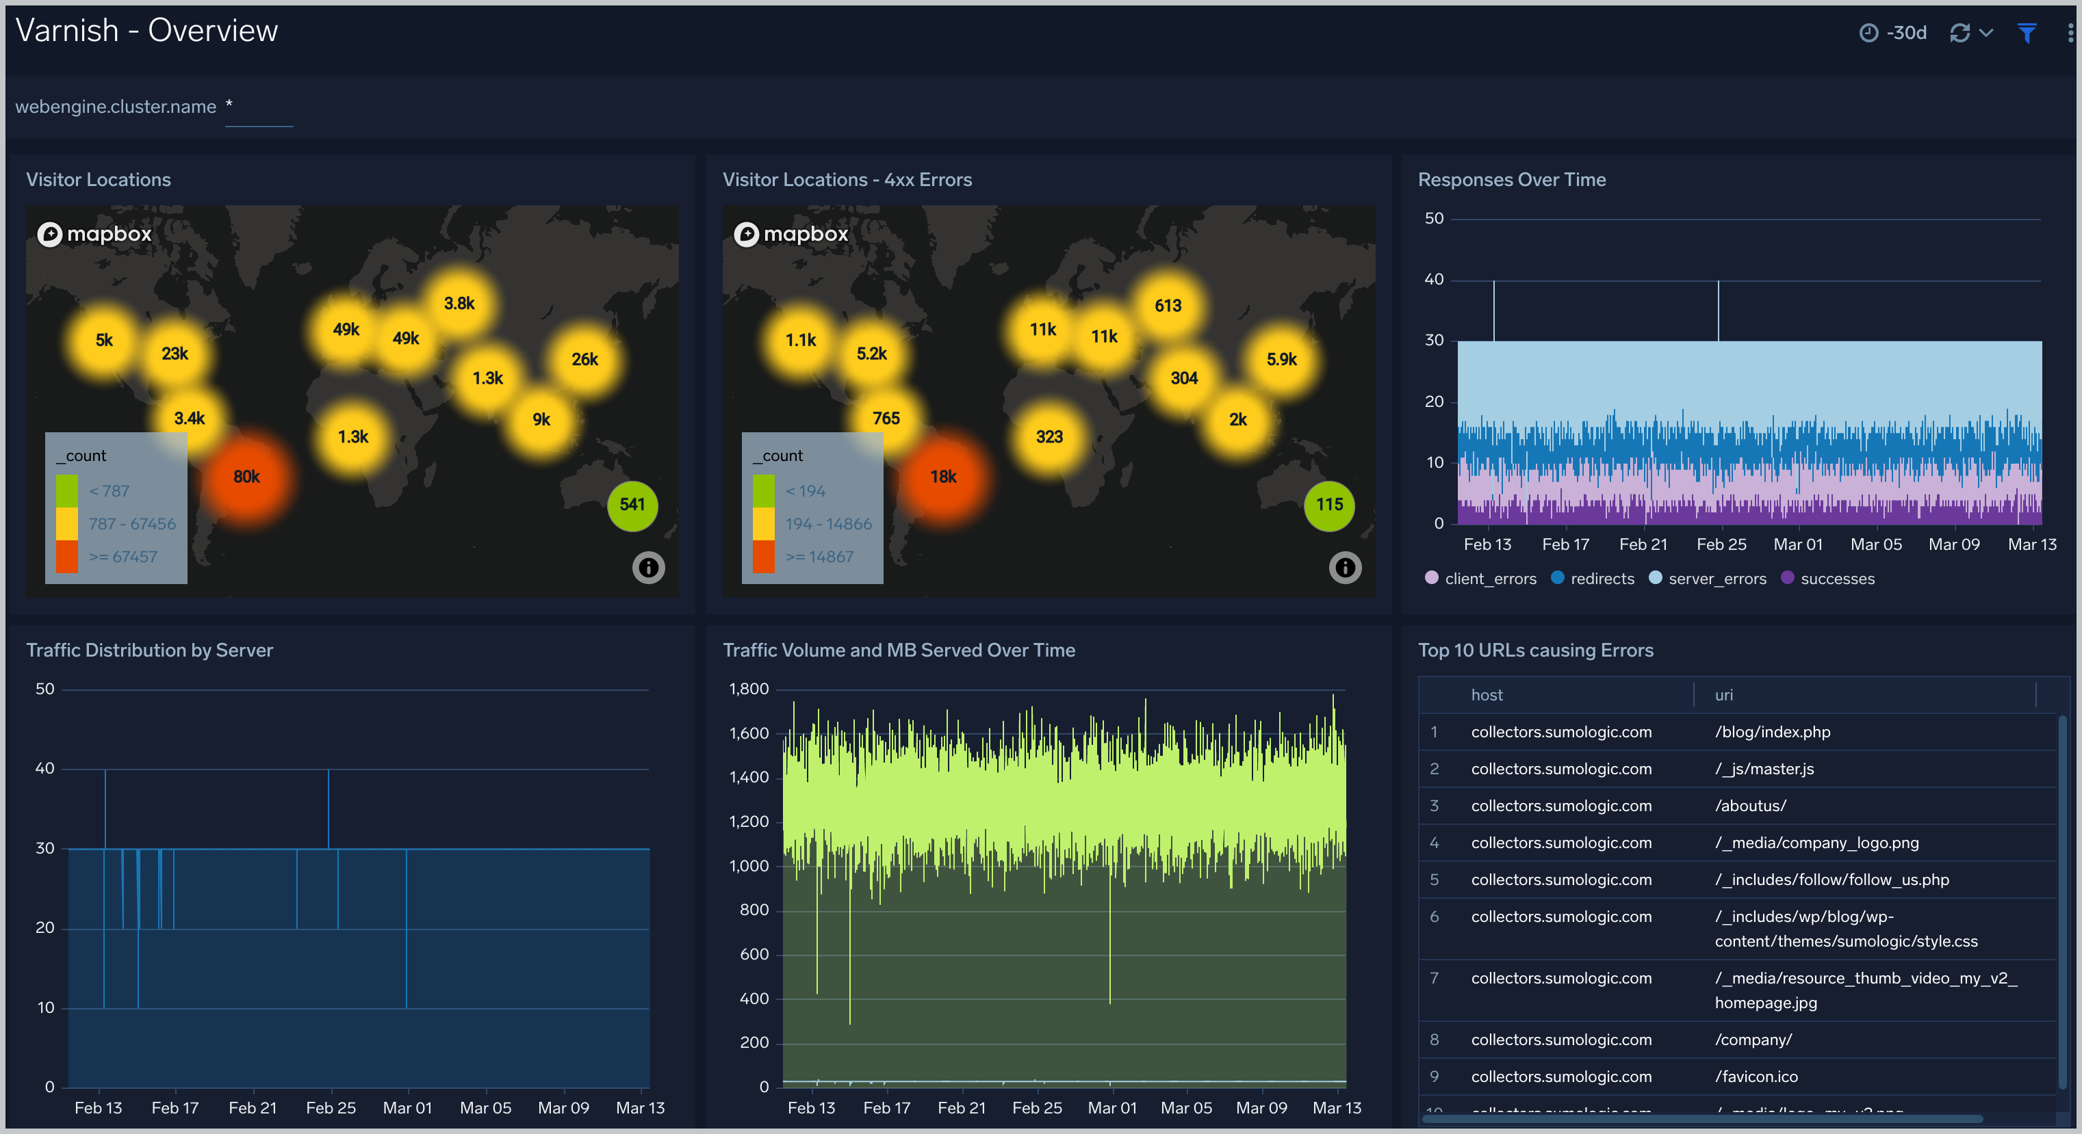Click the table's horizontal scrollbar
The width and height of the screenshot is (2082, 1134).
[1703, 1120]
